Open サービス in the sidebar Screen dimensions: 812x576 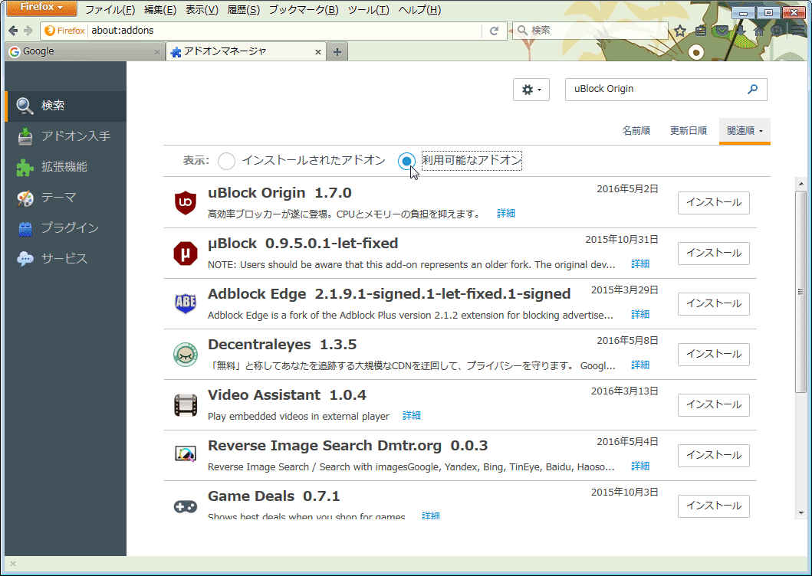65,259
